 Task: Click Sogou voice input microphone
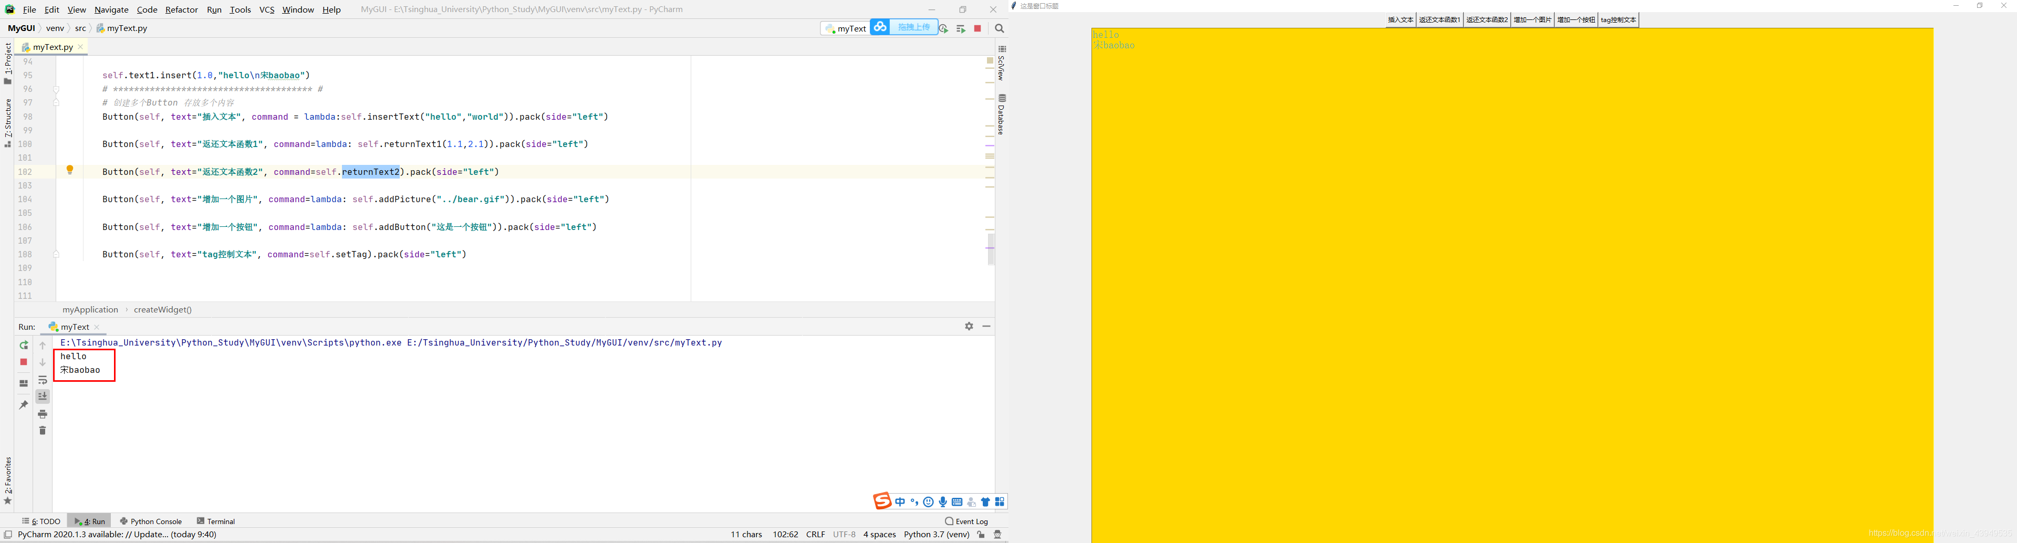point(943,503)
